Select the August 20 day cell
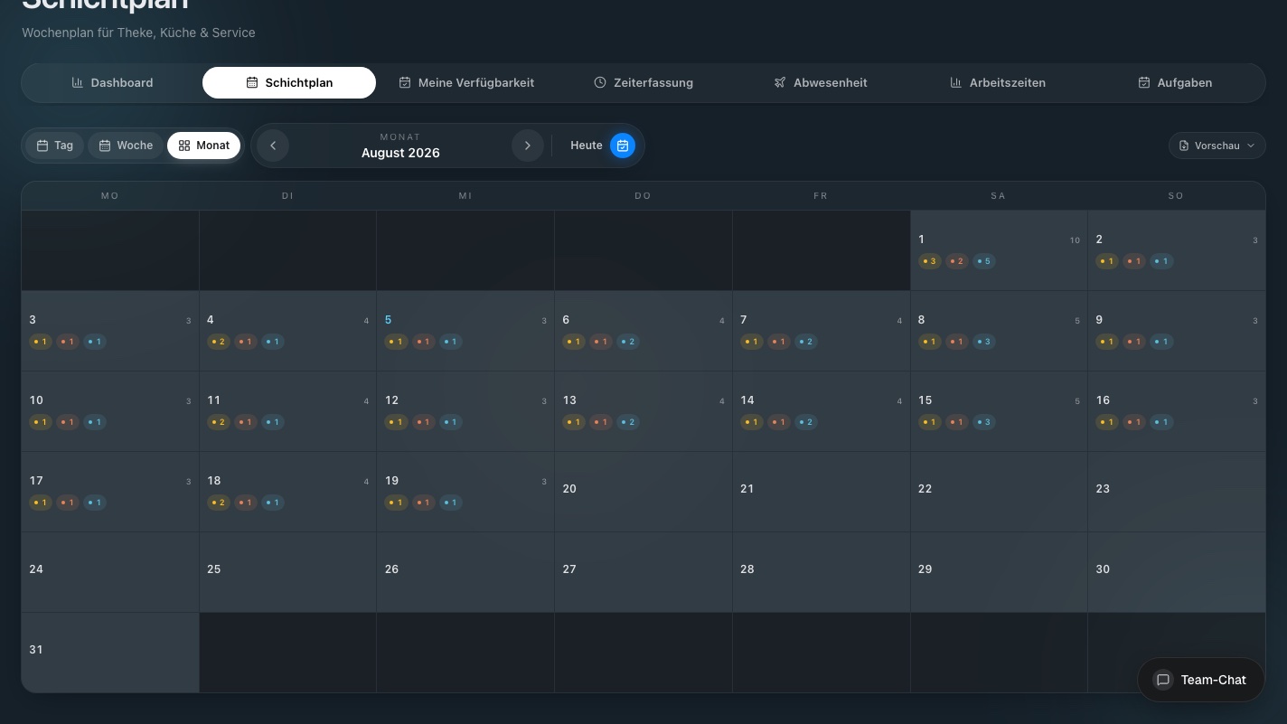This screenshot has width=1287, height=724. [x=643, y=492]
